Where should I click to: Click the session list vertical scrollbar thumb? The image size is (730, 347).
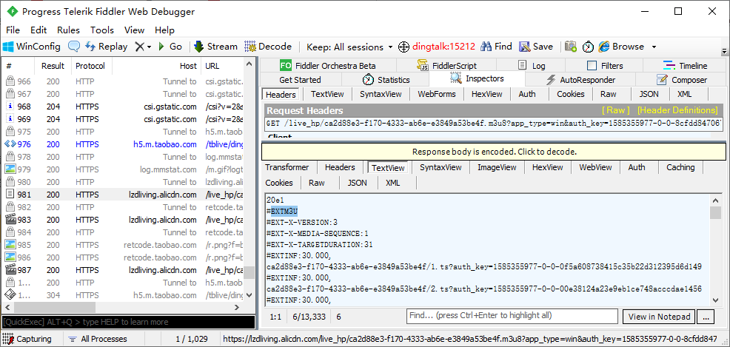[250, 272]
